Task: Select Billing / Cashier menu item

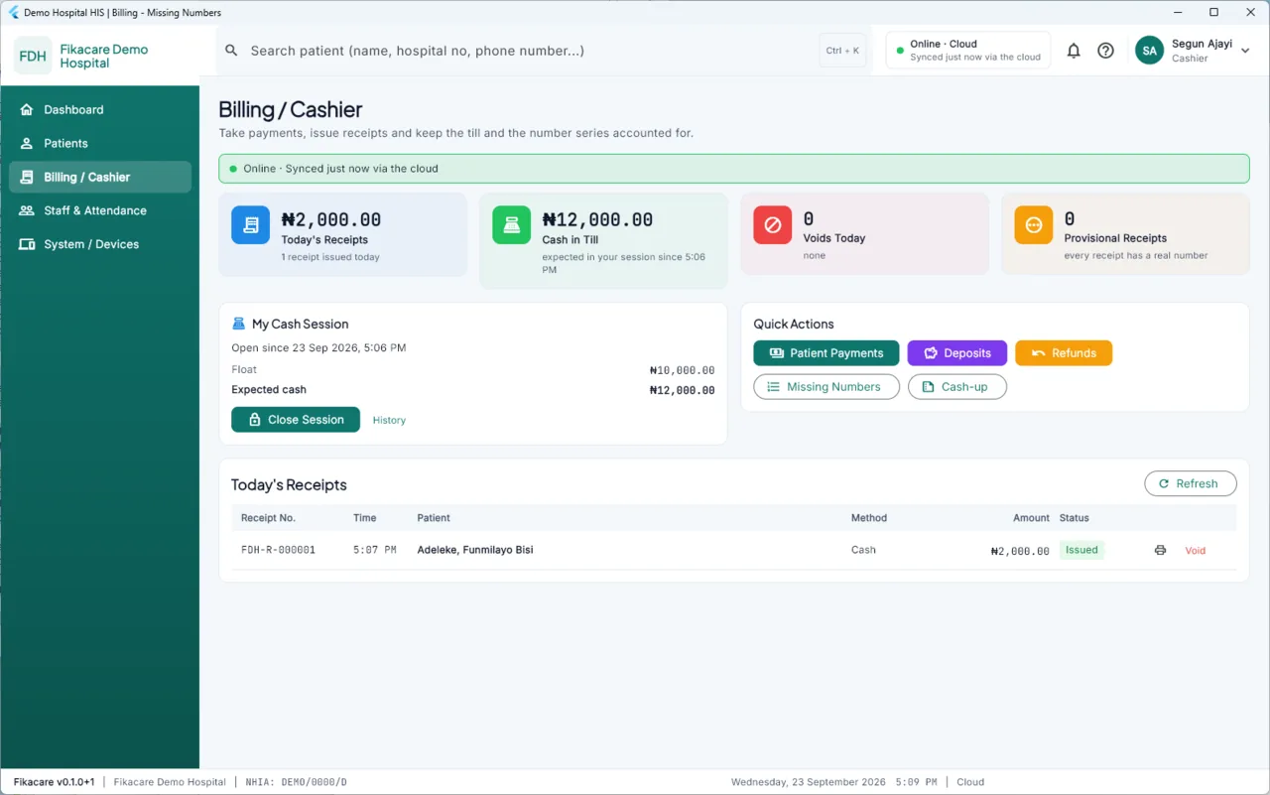Action: click(100, 177)
